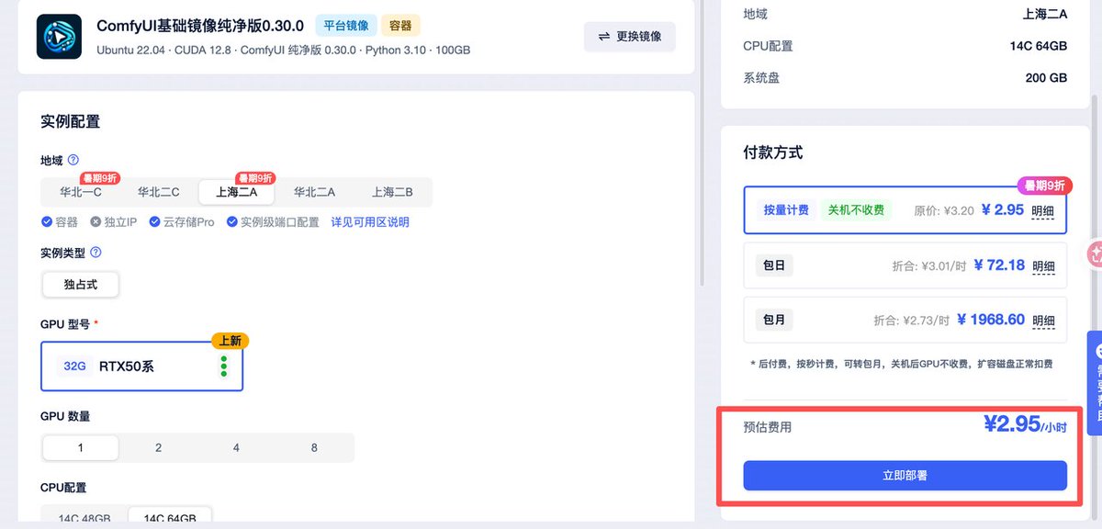Click the 上新 badge on the GPU card

[x=230, y=341]
